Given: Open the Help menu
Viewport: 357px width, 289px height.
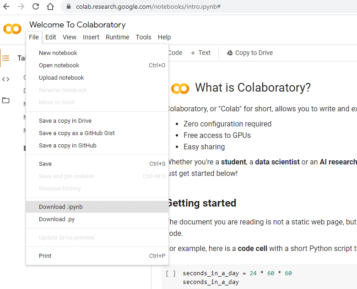Looking at the screenshot, I should [x=164, y=37].
